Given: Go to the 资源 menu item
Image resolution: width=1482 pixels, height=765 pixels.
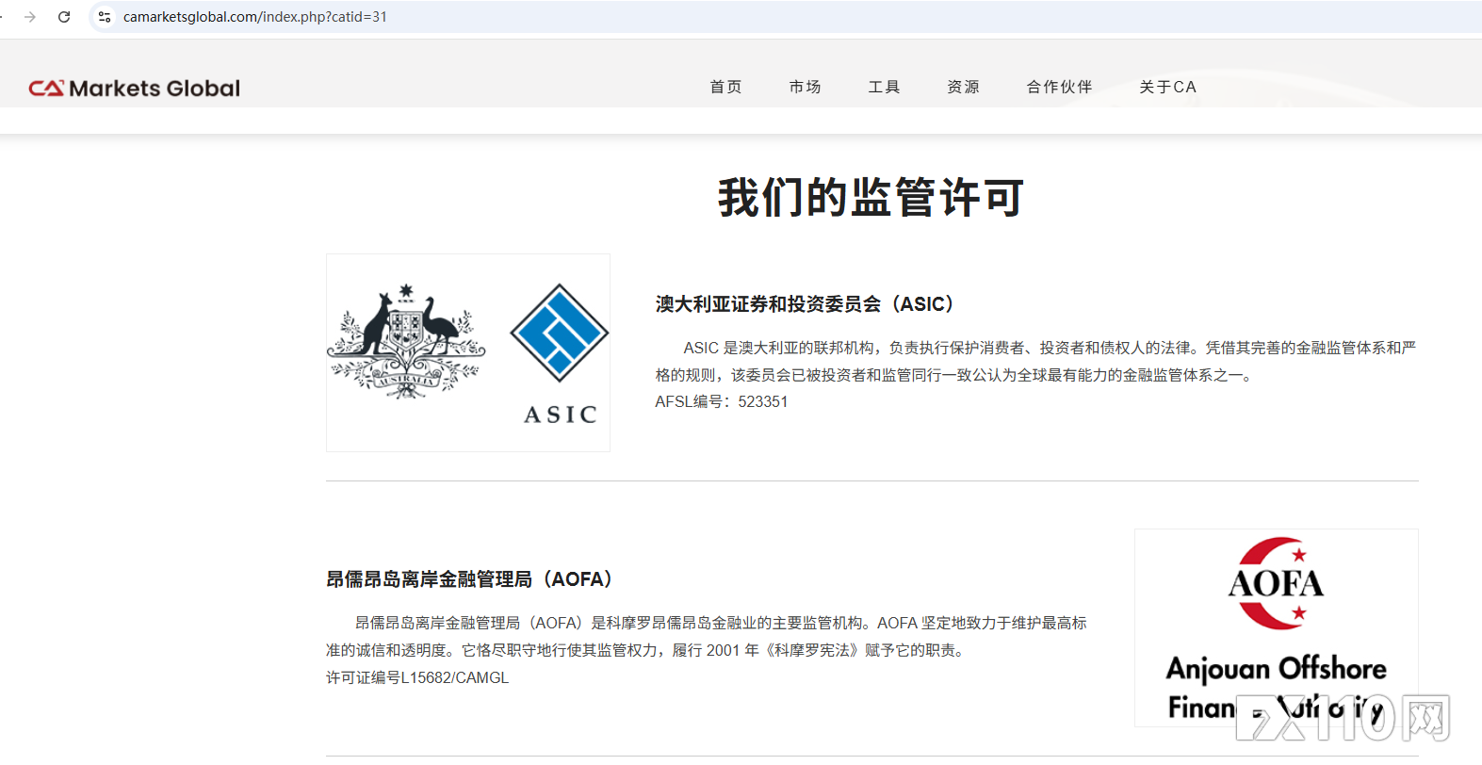Looking at the screenshot, I should pos(963,87).
